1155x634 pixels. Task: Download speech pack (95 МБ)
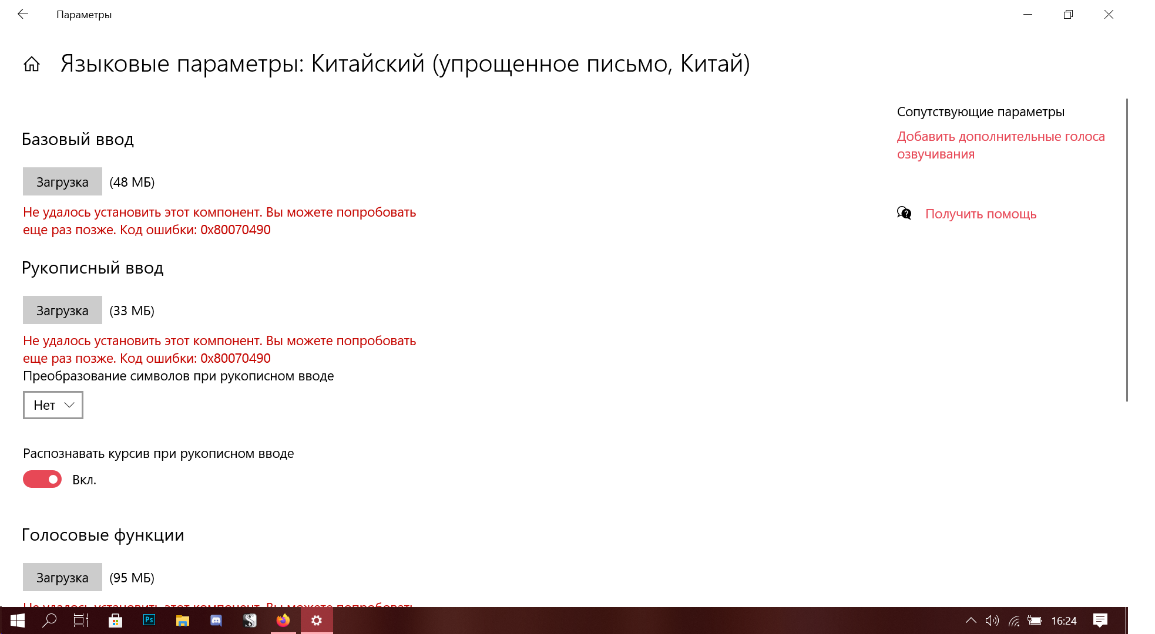point(62,578)
